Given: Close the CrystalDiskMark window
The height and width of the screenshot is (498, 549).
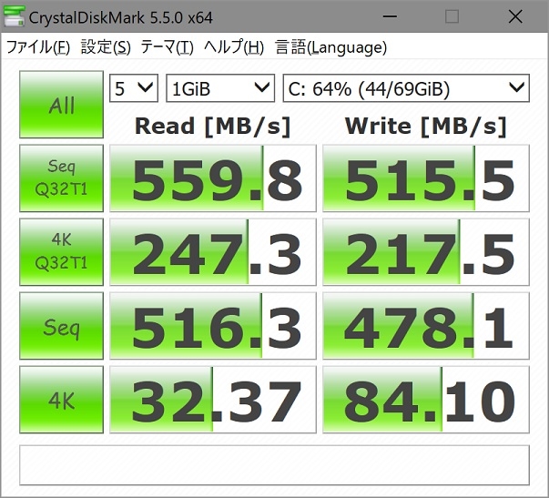Looking at the screenshot, I should 515,16.
